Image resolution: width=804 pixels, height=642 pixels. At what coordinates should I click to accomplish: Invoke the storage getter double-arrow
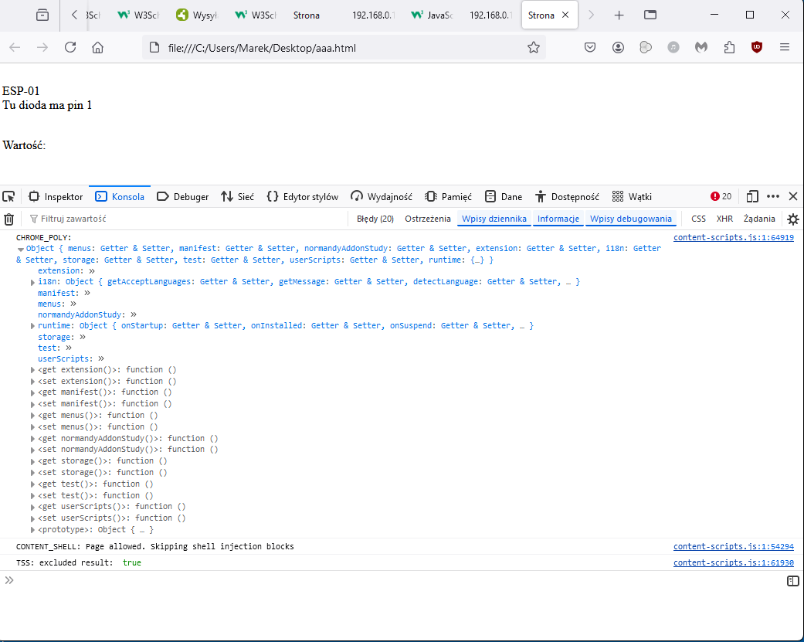pyautogui.click(x=83, y=337)
